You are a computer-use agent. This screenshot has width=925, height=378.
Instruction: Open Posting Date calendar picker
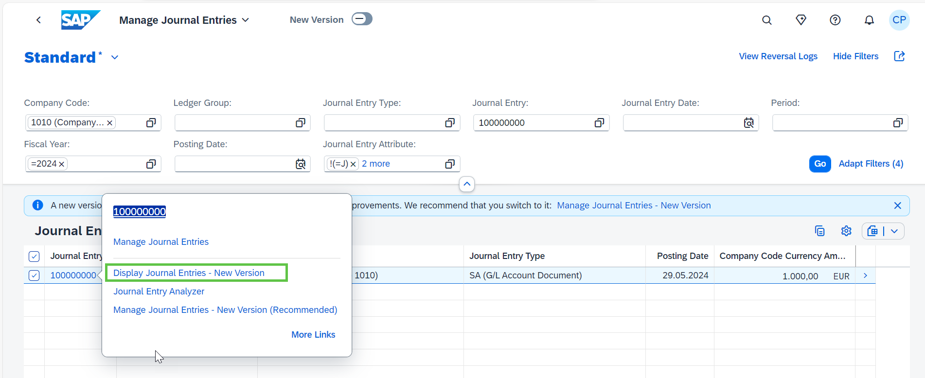point(301,164)
